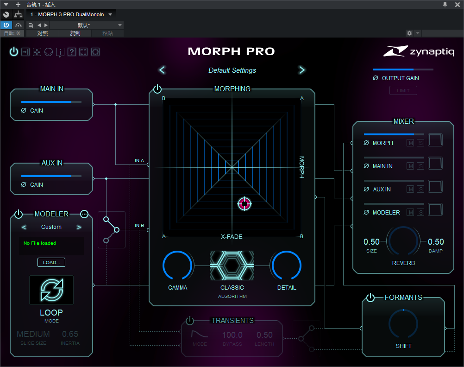
Task: Go to next preset with right arrow
Action: tap(301, 70)
